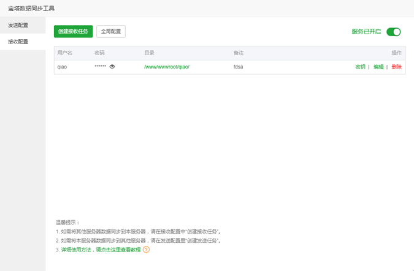This screenshot has height=271, width=414.
Task: Click the 目录 column header
Action: tap(149, 53)
